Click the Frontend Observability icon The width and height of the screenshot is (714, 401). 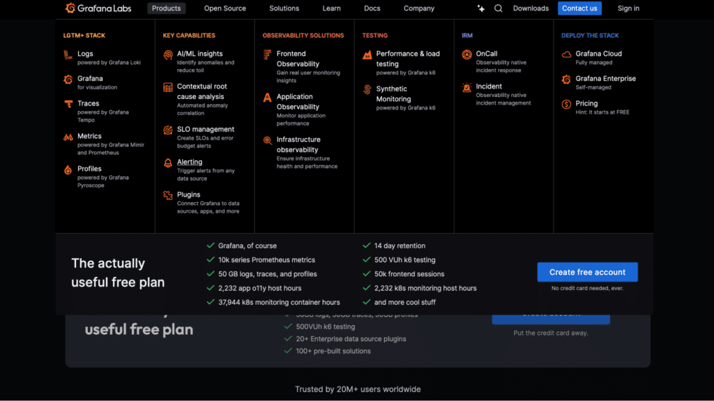(267, 54)
